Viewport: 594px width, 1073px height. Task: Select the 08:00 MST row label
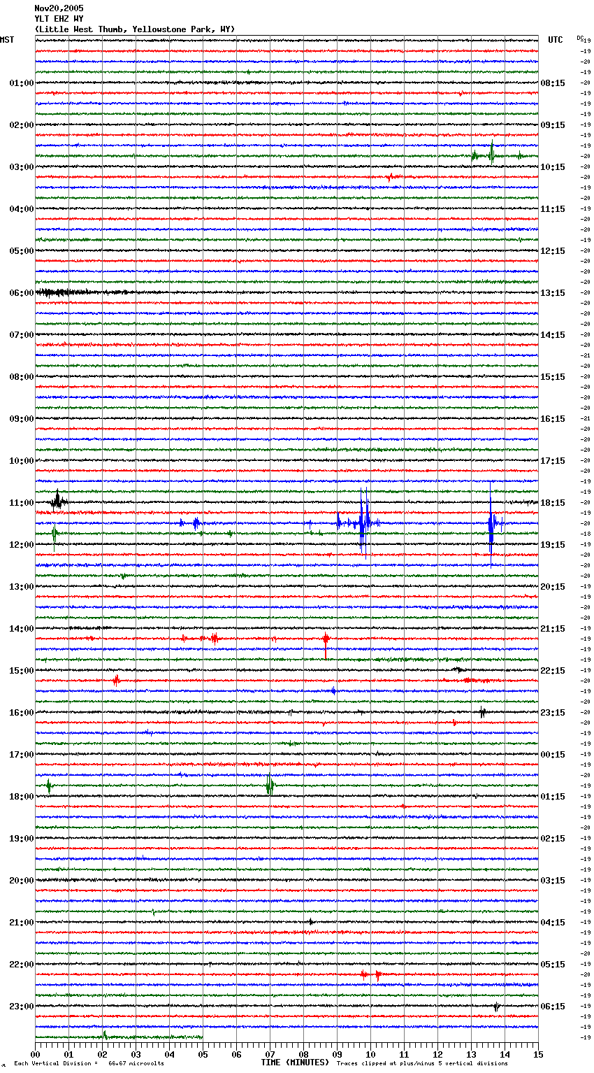22,377
